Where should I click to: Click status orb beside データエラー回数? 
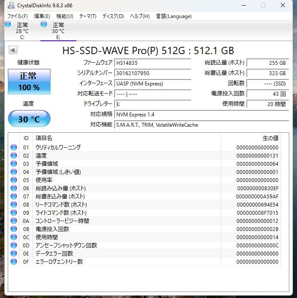14,253
